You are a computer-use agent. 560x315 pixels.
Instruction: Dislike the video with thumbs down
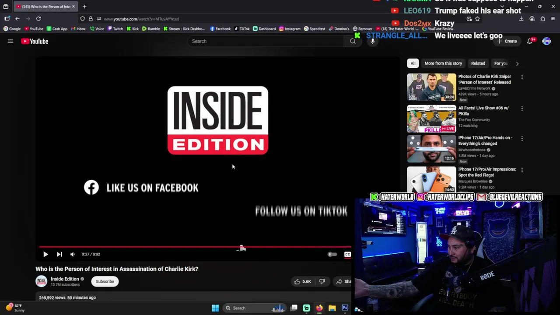[322, 281]
